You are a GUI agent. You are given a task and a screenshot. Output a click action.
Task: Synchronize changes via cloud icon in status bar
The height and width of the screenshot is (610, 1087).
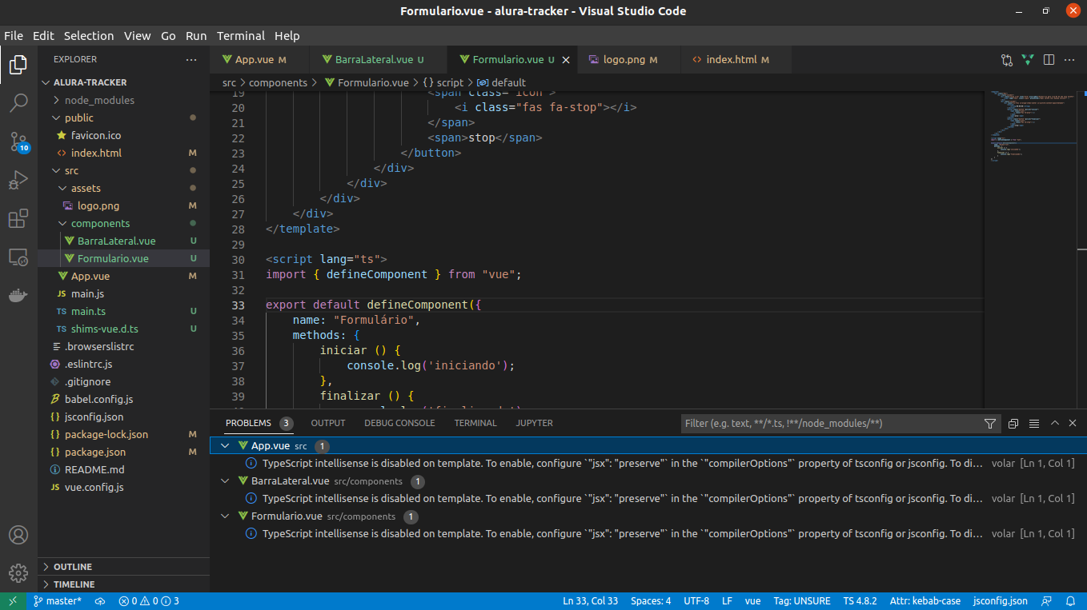(100, 601)
